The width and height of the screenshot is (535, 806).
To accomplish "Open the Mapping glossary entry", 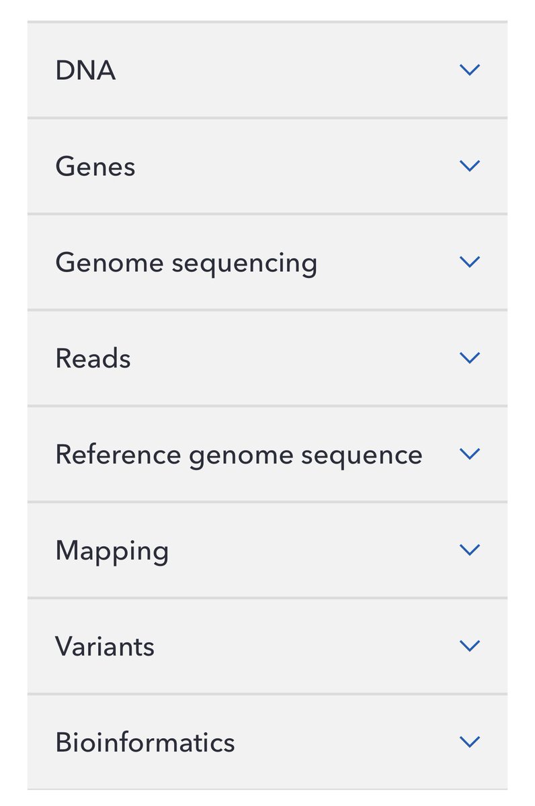I will 112,551.
